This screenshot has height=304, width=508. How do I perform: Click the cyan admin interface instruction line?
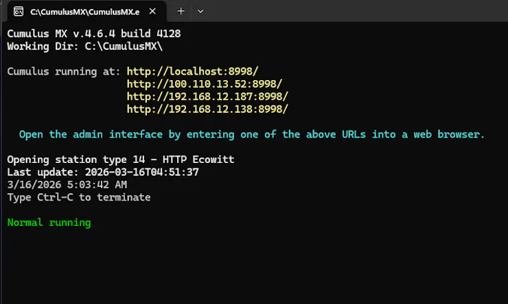click(252, 134)
